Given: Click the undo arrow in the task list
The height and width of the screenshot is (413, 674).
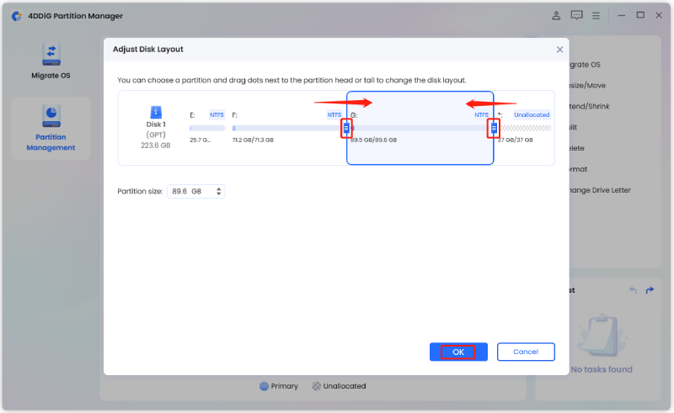Looking at the screenshot, I should coord(633,290).
